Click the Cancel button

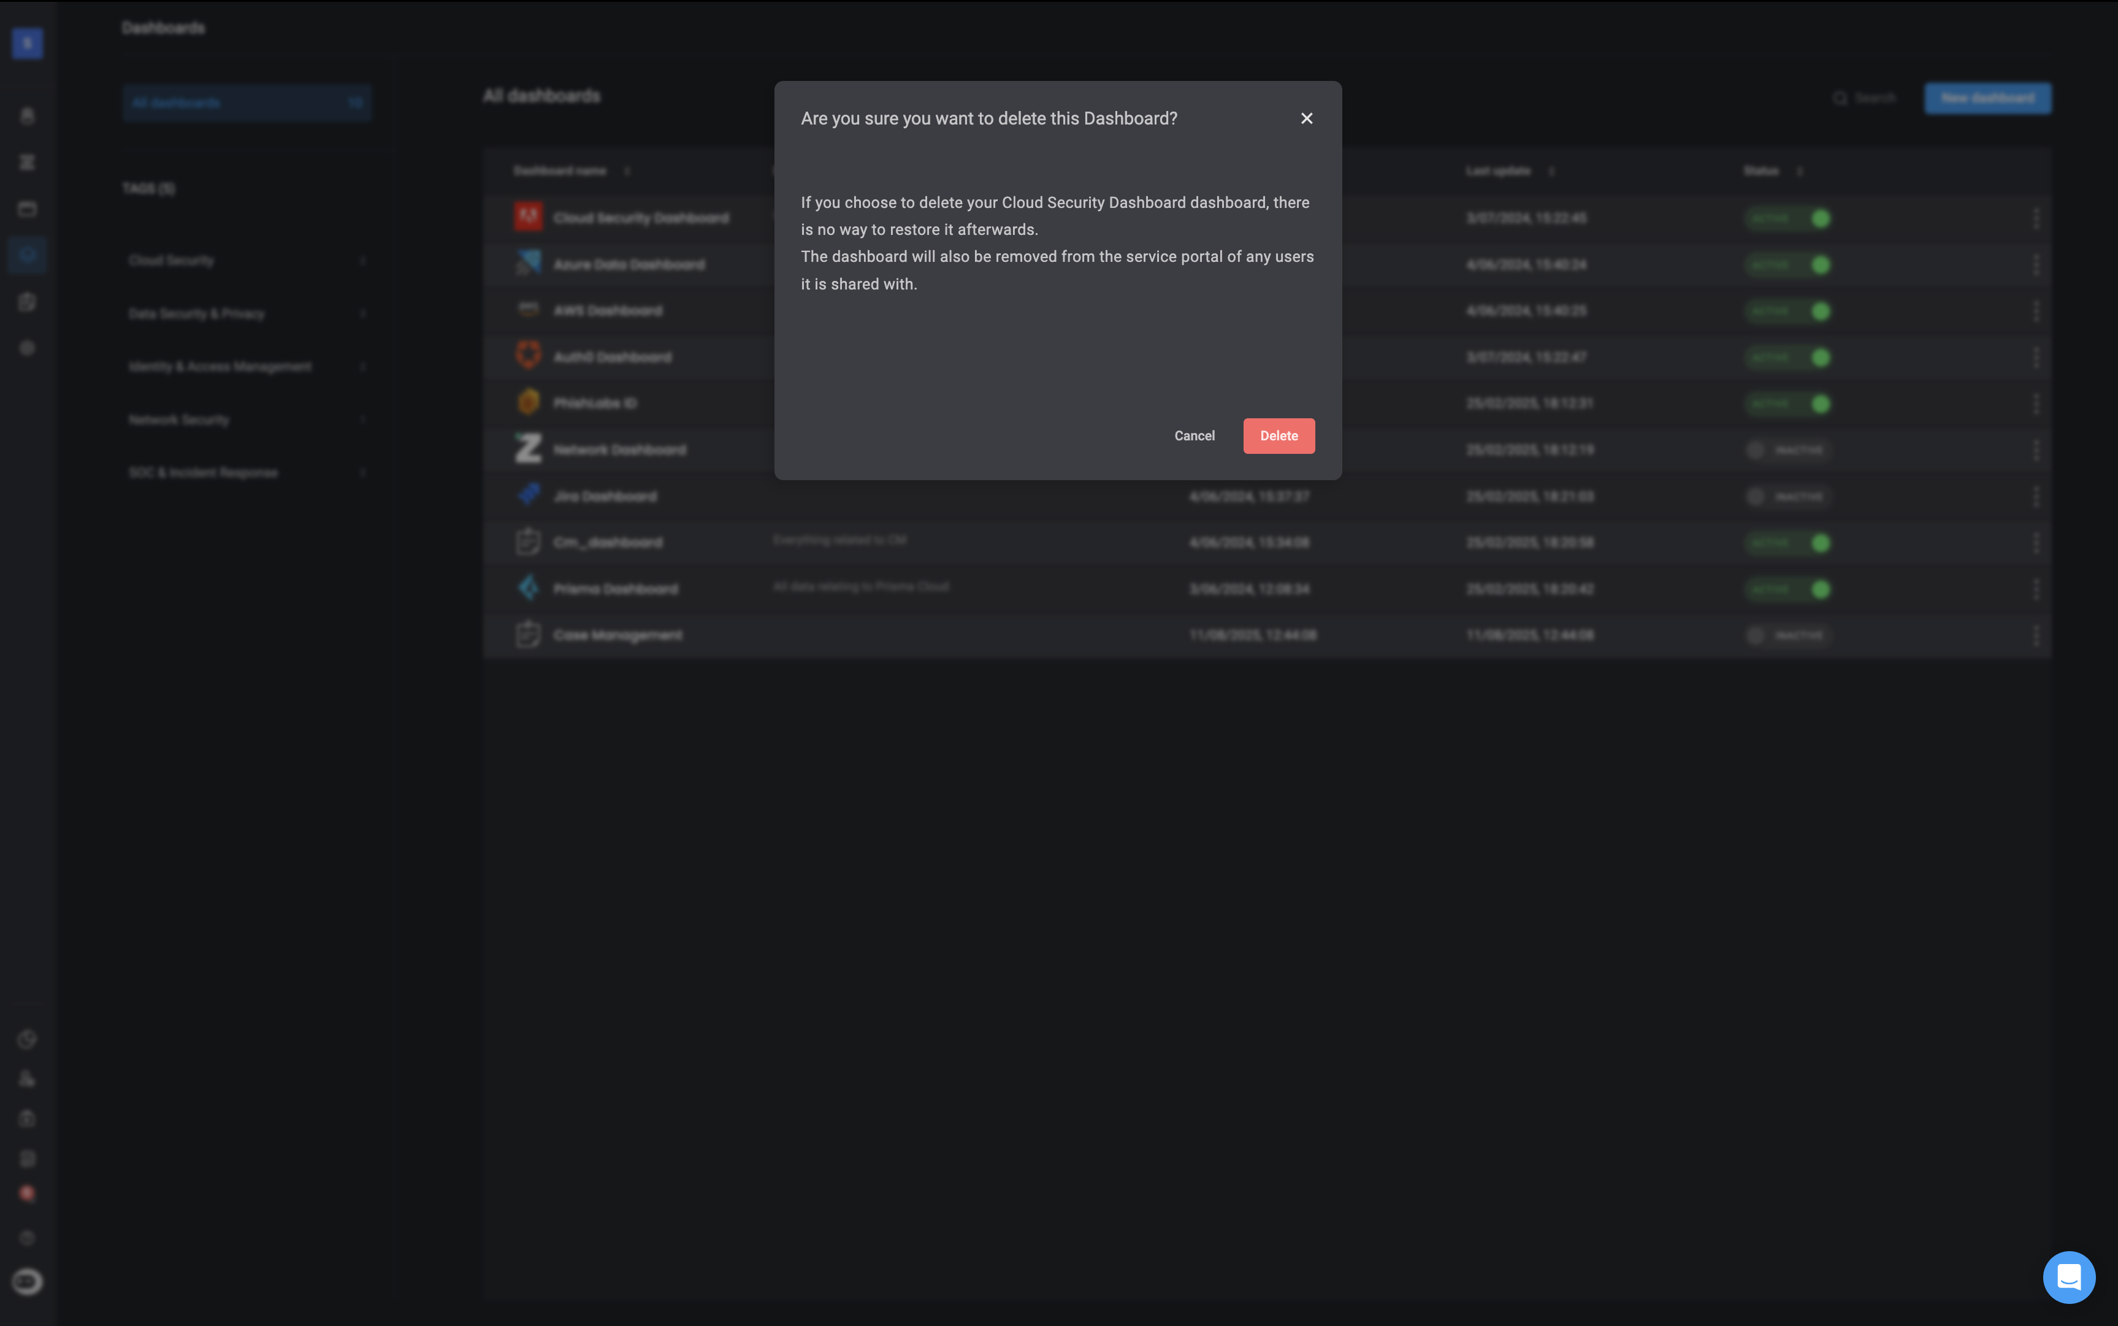coord(1194,436)
